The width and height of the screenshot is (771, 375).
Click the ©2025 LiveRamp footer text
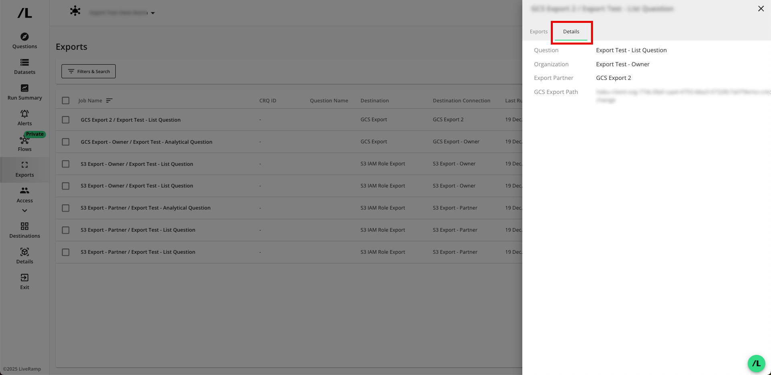coord(22,369)
